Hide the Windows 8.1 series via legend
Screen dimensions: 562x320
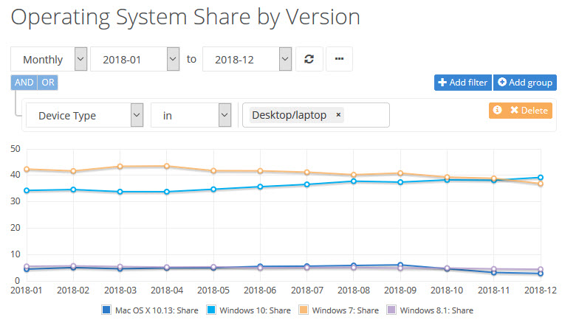[x=391, y=310]
